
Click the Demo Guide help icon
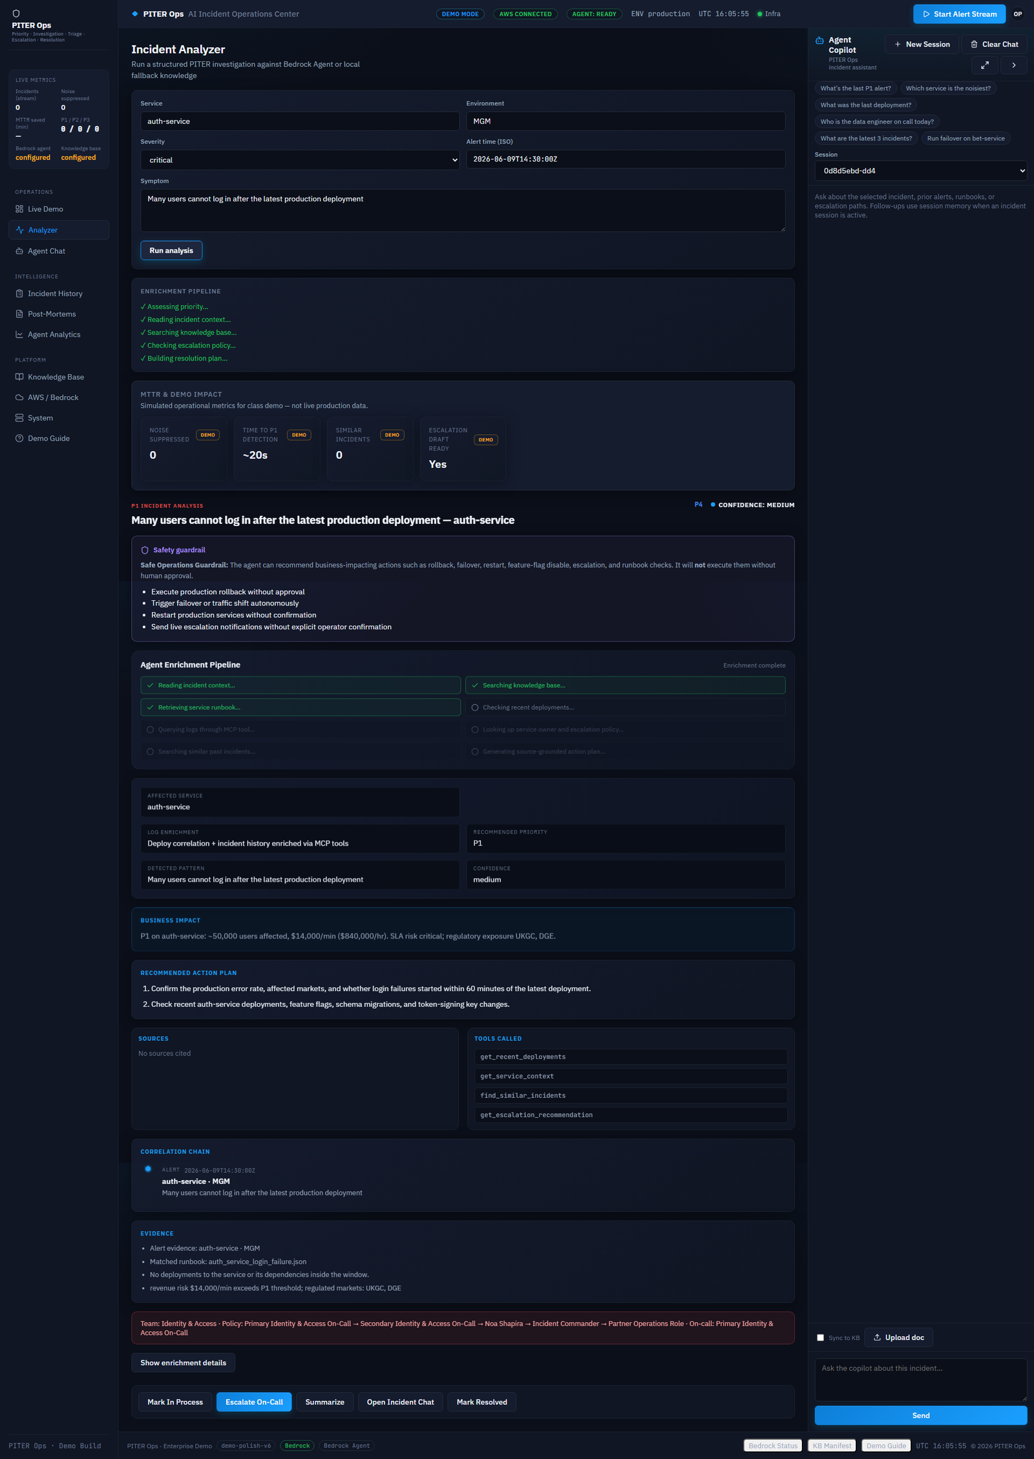coord(19,439)
